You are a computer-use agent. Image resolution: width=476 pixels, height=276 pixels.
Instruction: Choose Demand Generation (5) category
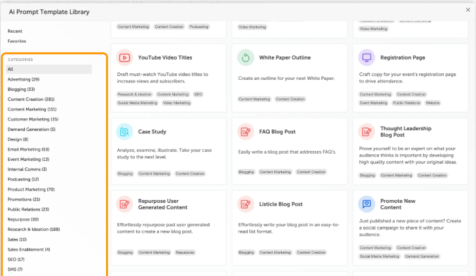coord(31,129)
